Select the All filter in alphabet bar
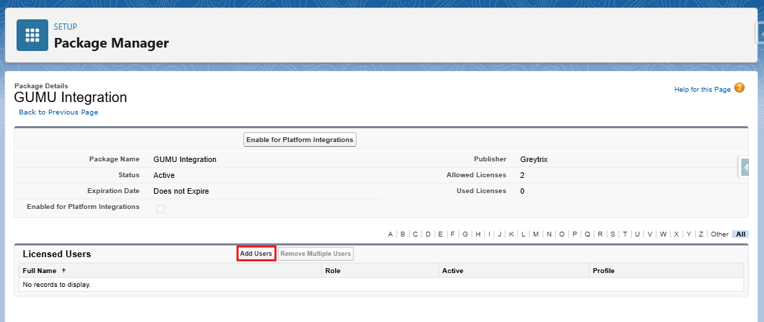 pos(741,234)
